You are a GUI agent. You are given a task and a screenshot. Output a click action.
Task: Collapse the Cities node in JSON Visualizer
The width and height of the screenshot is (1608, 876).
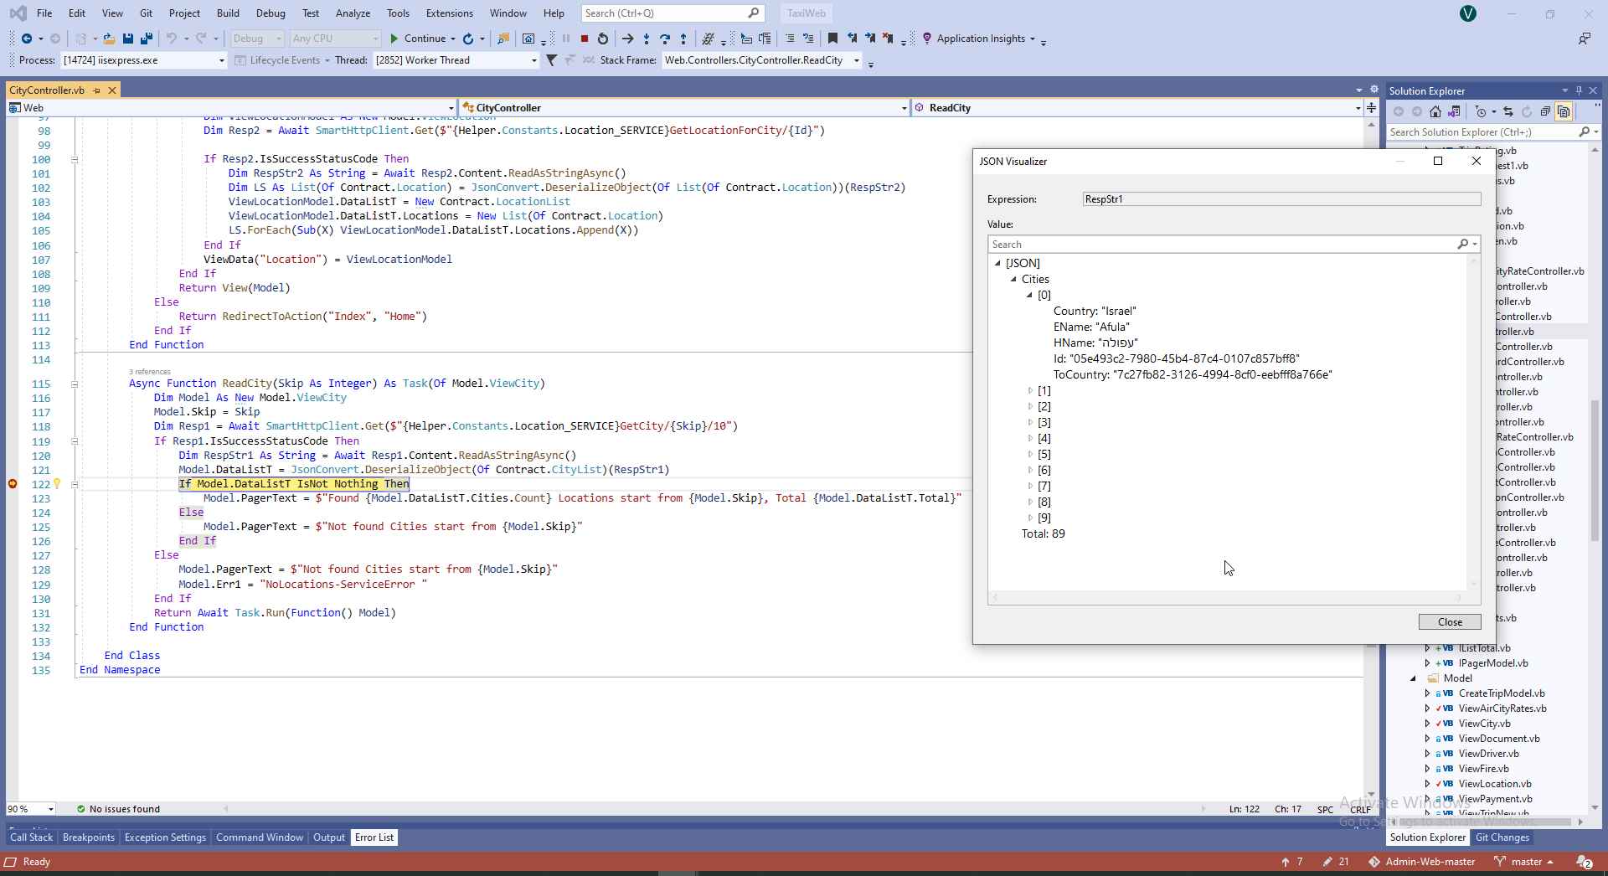point(1013,279)
